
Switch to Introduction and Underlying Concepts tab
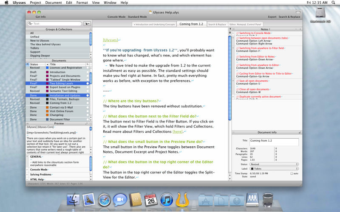(x=154, y=25)
